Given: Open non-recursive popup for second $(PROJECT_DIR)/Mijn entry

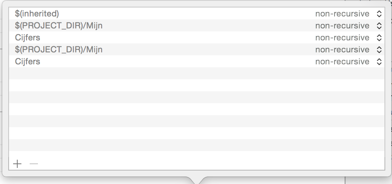Looking at the screenshot, I should click(342, 50).
